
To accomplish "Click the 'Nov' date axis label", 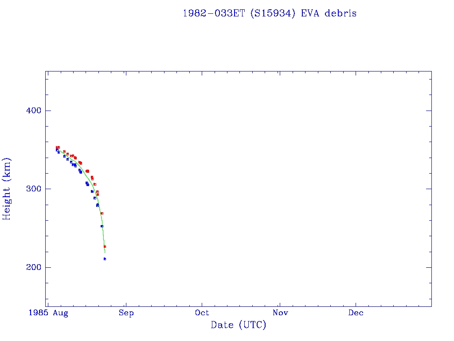I will pyautogui.click(x=280, y=313).
